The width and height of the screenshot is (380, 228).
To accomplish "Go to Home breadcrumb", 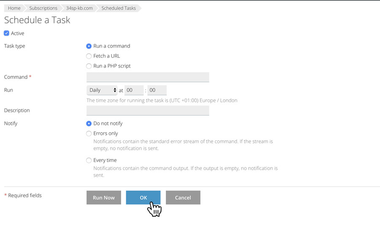I will pyautogui.click(x=14, y=8).
